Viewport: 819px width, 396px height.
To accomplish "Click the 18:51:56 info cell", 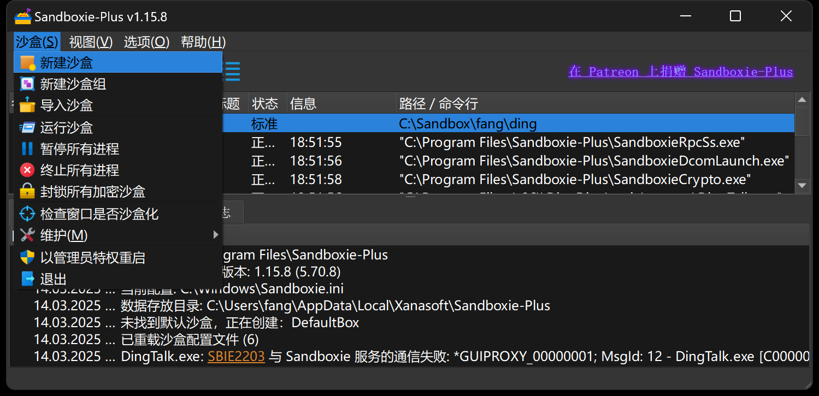I will pyautogui.click(x=316, y=161).
